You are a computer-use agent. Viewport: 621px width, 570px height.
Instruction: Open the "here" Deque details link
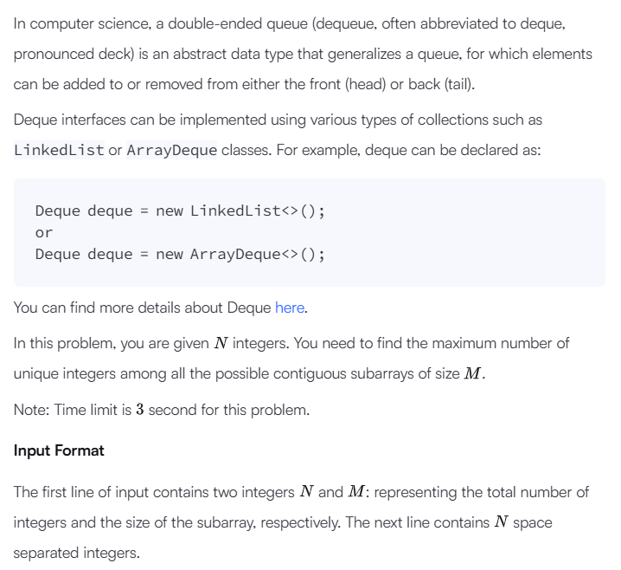[290, 308]
